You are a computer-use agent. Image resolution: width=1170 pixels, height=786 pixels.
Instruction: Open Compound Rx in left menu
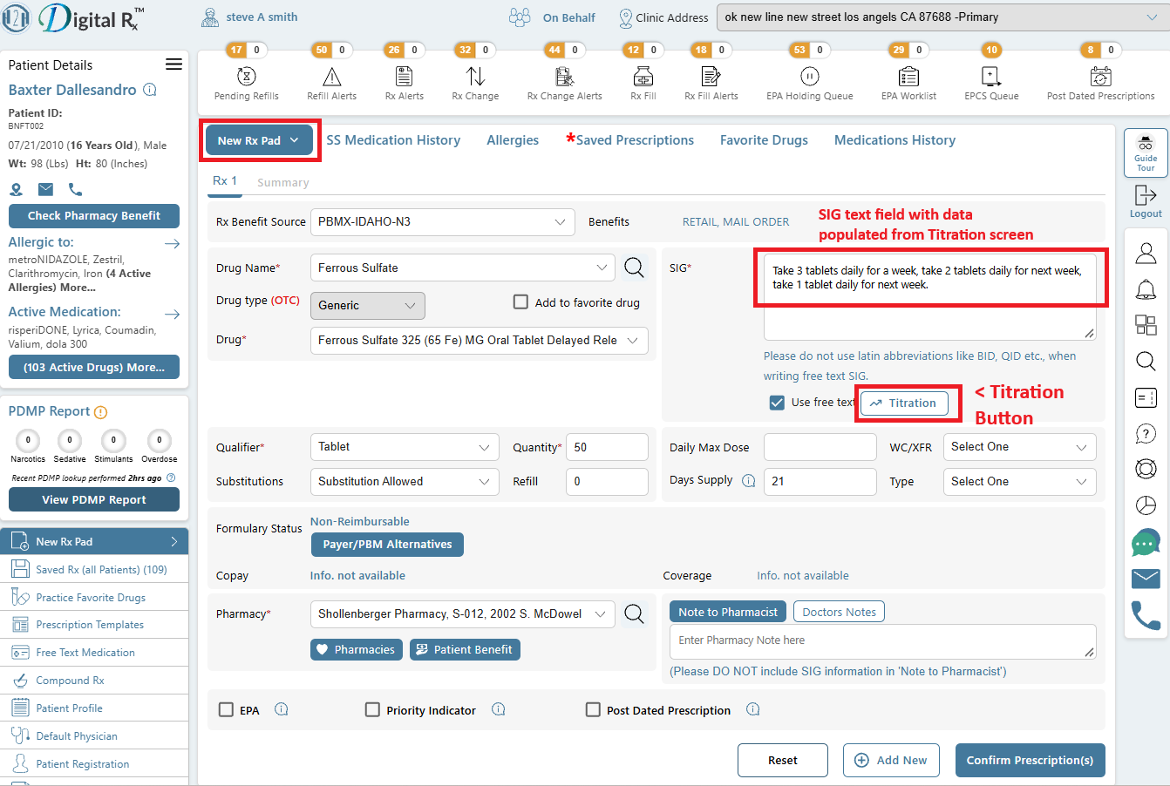tap(94, 681)
